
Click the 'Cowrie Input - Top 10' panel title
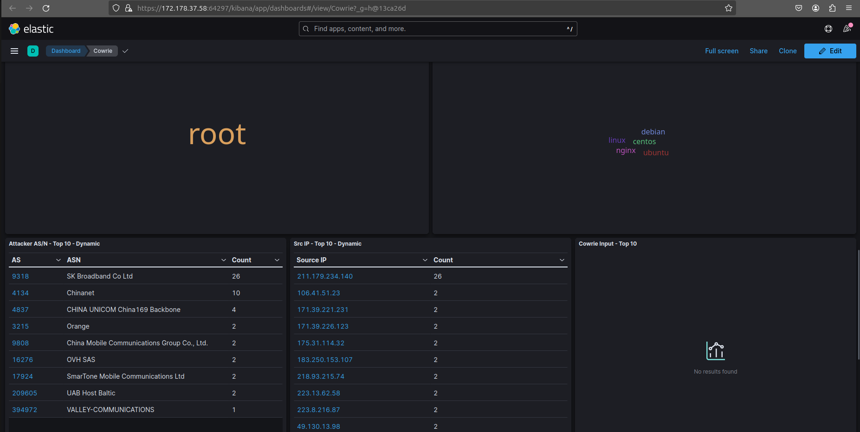pos(608,244)
